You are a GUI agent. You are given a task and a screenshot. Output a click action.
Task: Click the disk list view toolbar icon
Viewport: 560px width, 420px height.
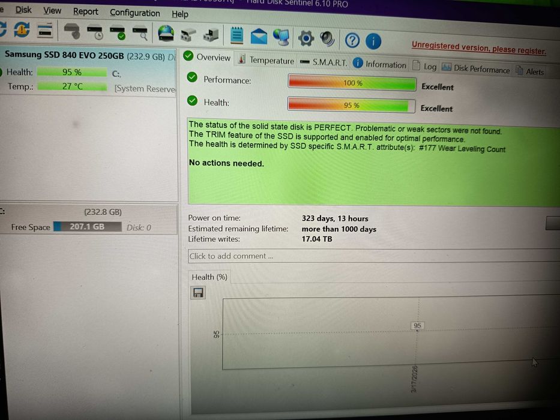45,31
